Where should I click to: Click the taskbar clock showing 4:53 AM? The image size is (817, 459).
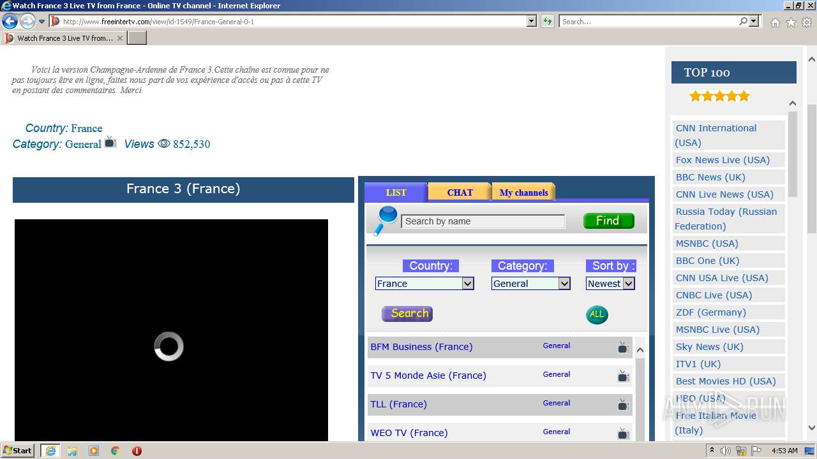pos(784,451)
